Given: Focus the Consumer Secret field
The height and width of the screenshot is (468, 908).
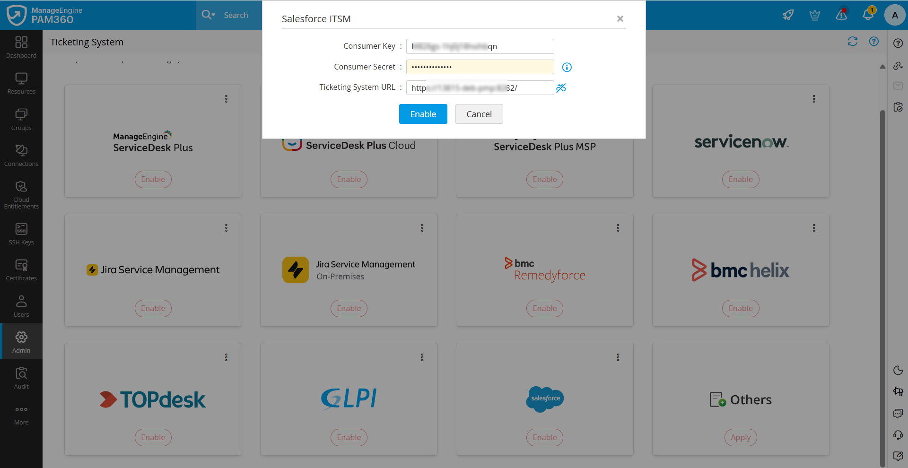Looking at the screenshot, I should coord(480,67).
